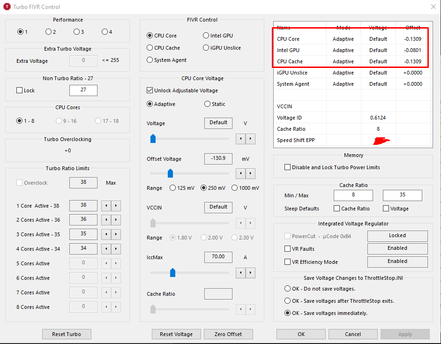
Task: Click the Offset Voltage slider handle
Action: coord(170,173)
